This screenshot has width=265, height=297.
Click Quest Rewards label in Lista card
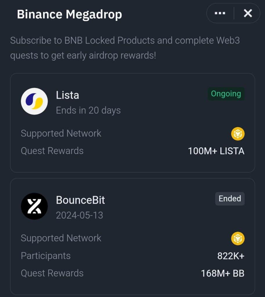point(52,151)
